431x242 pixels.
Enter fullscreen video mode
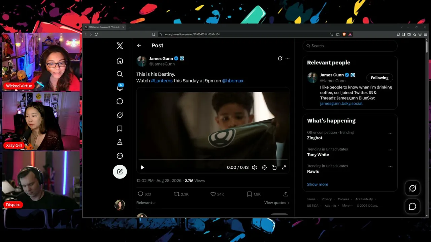coord(284,167)
